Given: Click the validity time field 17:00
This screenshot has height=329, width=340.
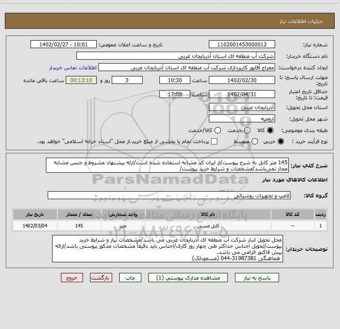Looking at the screenshot, I should (x=175, y=95).
